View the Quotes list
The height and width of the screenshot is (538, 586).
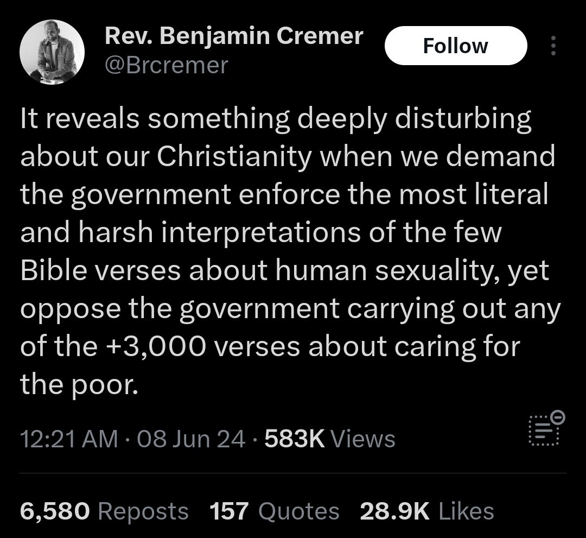pyautogui.click(x=298, y=511)
